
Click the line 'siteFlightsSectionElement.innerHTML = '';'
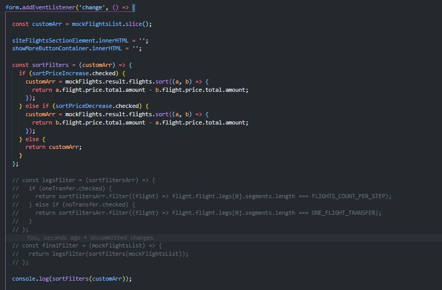point(81,40)
